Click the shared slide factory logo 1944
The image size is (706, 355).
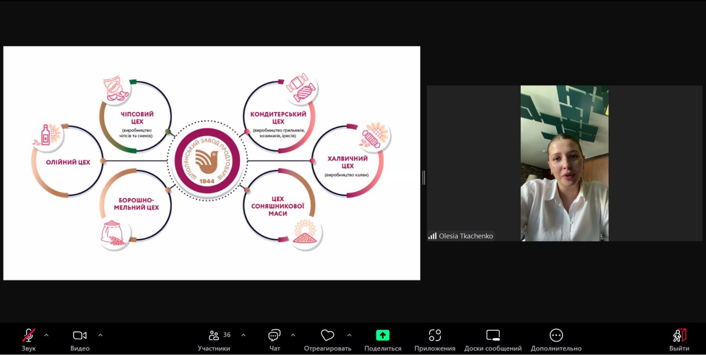[x=207, y=161]
